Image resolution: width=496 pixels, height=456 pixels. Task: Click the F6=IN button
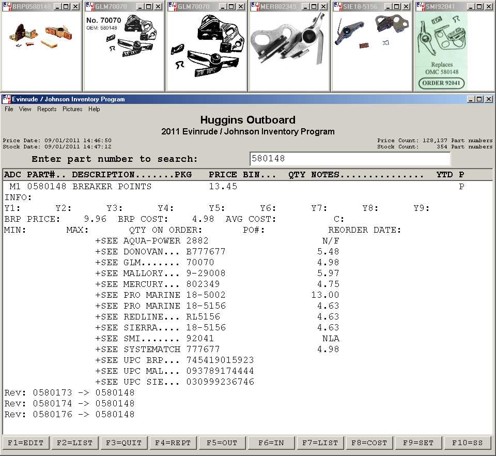pyautogui.click(x=271, y=443)
